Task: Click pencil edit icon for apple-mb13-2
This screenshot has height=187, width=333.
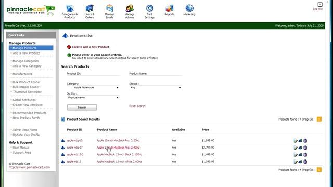Action: pyautogui.click(x=296, y=155)
